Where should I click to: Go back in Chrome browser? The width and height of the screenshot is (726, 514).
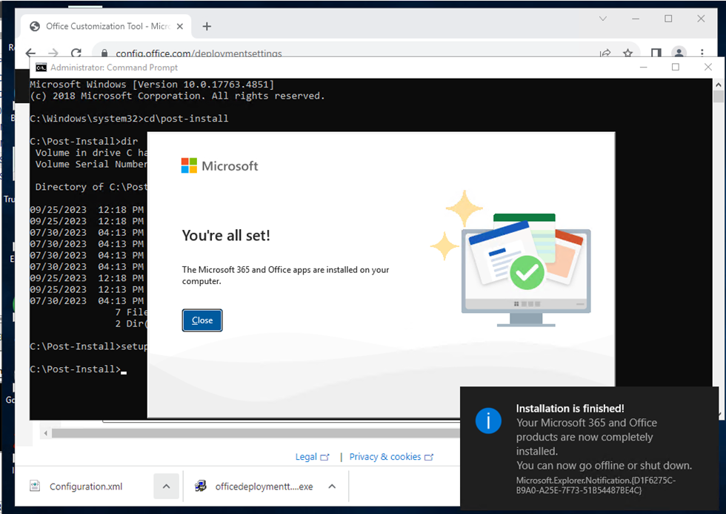coord(30,53)
